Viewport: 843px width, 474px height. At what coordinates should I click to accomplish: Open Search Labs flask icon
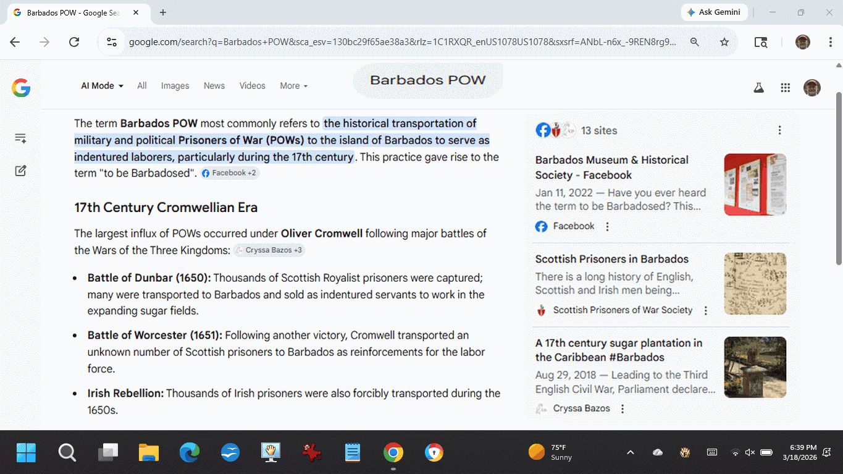tap(758, 88)
